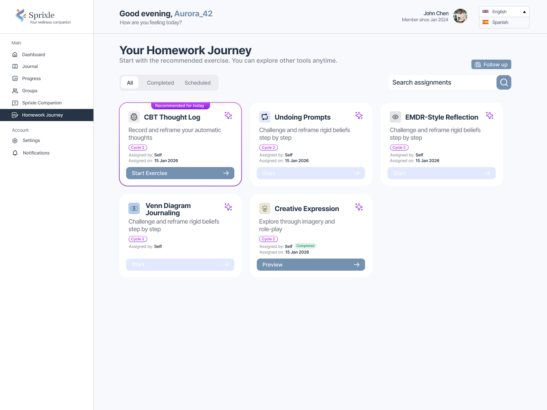Switch to the Completed filter tab

coord(160,83)
